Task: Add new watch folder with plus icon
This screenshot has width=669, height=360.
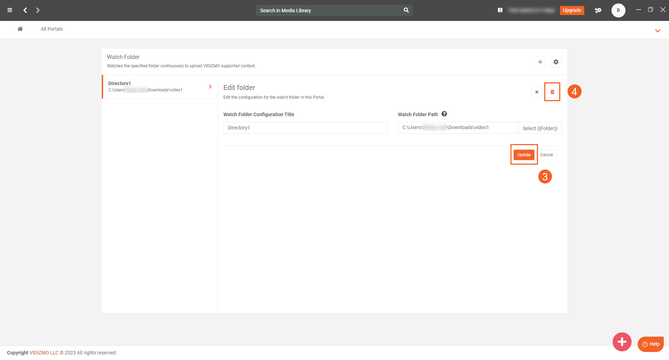Action: (540, 62)
